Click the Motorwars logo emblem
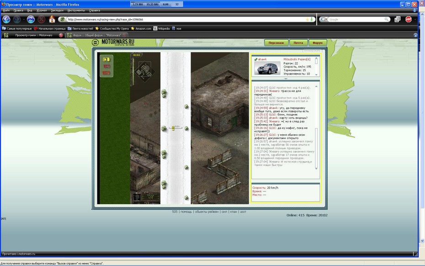Screen dimensions: 425x266 click(95, 42)
